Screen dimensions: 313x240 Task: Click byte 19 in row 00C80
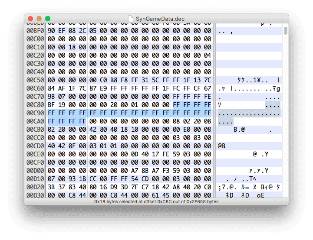point(62,105)
